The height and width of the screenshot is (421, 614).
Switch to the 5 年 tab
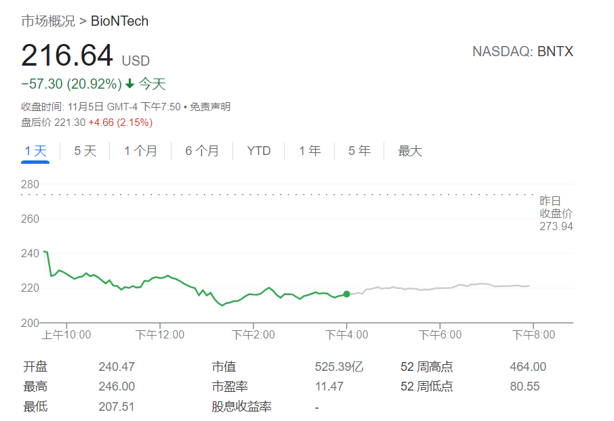pos(359,151)
